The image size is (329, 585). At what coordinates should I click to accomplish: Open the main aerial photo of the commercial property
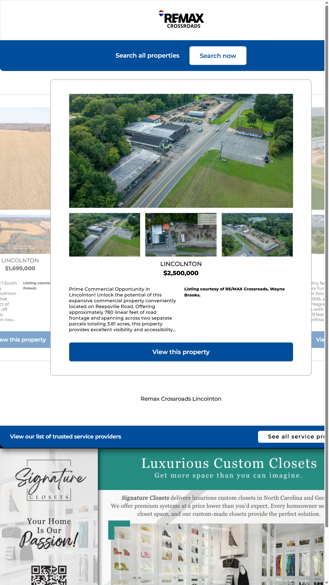click(x=181, y=151)
